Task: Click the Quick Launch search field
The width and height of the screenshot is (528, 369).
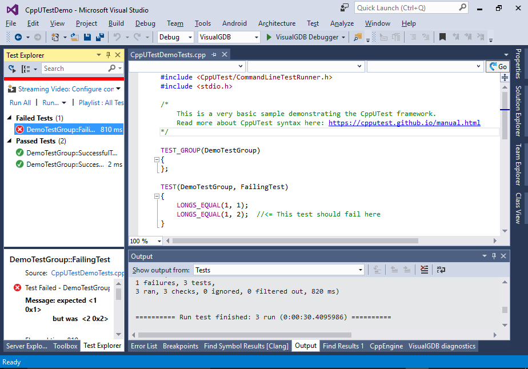Action: (411, 8)
